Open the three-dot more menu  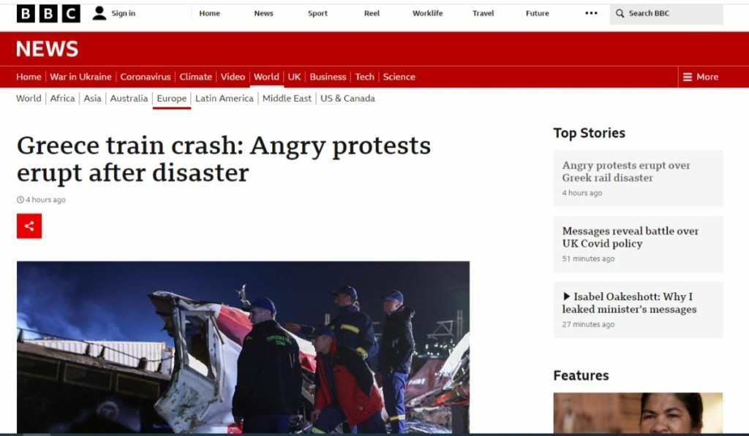click(591, 13)
